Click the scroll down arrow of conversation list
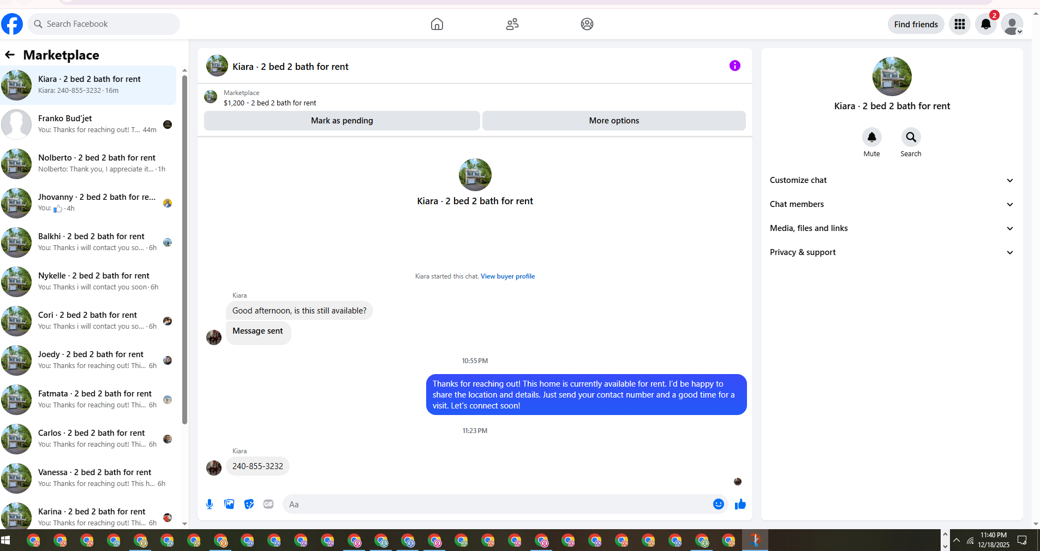Screen dimensions: 1040x551 tap(184, 524)
